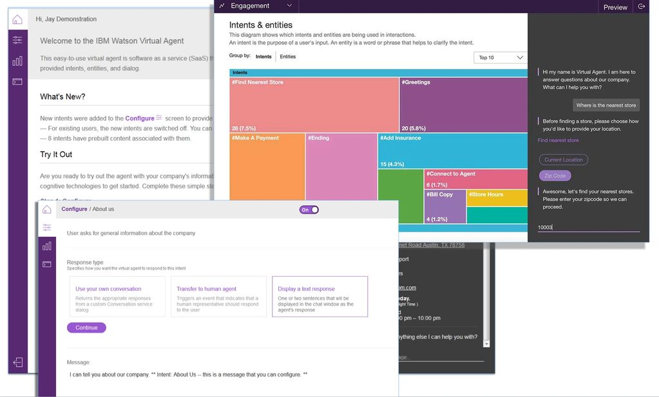Choose the Transfer to human agent option

click(x=220, y=296)
